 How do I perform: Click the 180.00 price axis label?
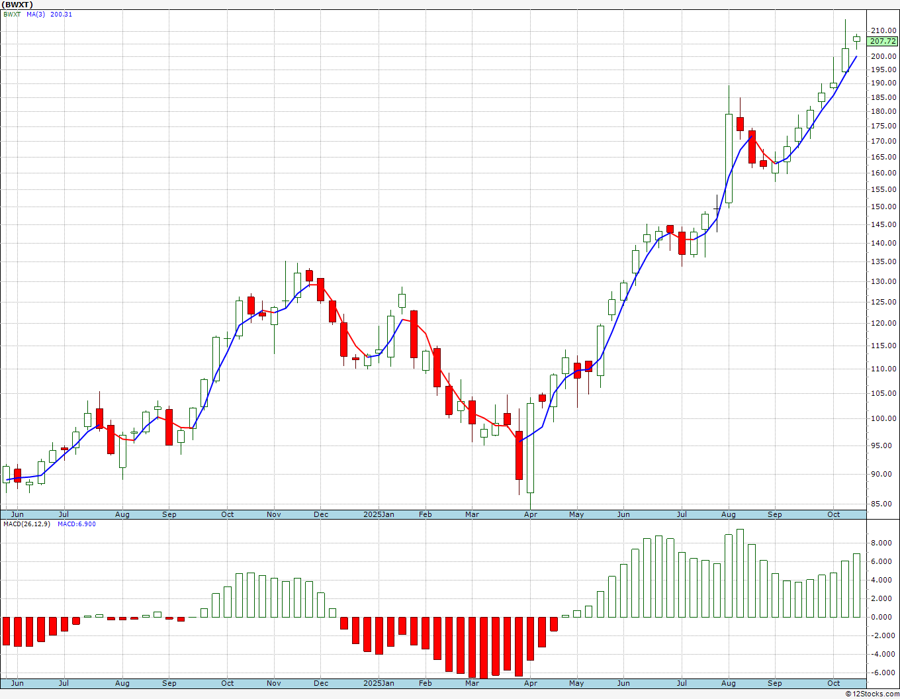[883, 111]
